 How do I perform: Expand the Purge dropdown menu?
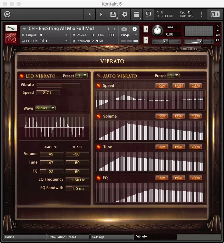pos(129,35)
